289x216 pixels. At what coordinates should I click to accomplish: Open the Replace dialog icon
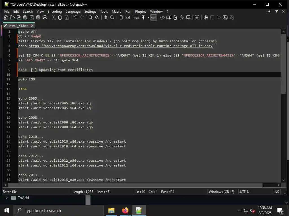(97, 17)
